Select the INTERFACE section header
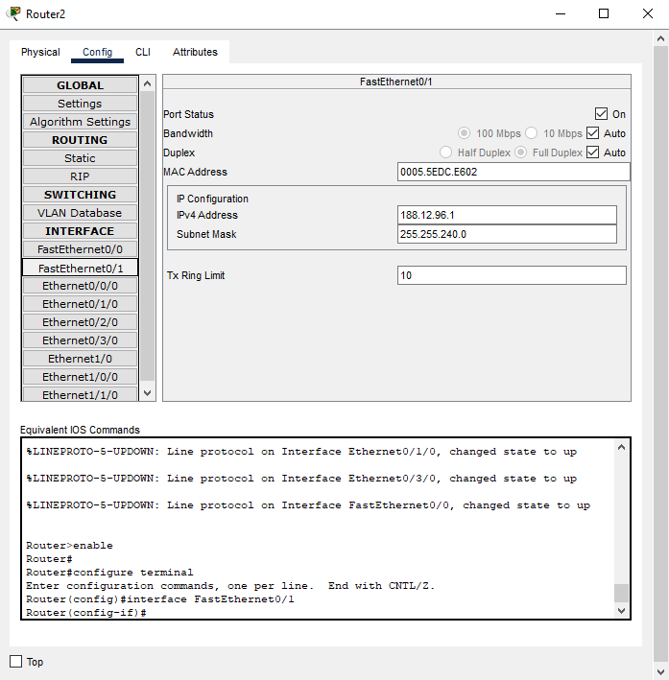Screen dimensions: 669x680 point(80,231)
